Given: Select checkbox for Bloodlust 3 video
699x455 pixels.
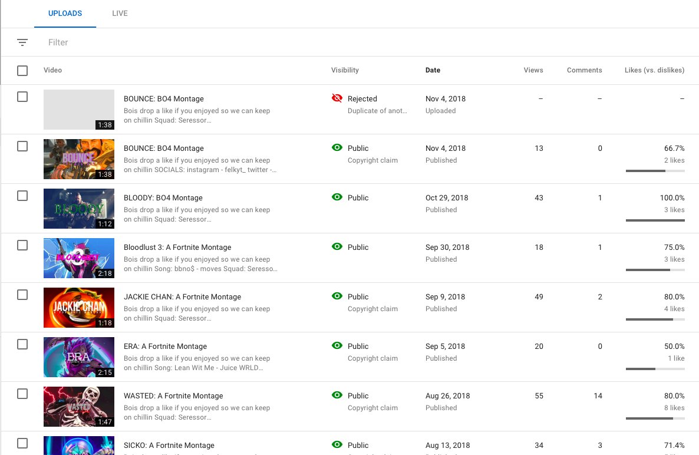Looking at the screenshot, I should [22, 245].
